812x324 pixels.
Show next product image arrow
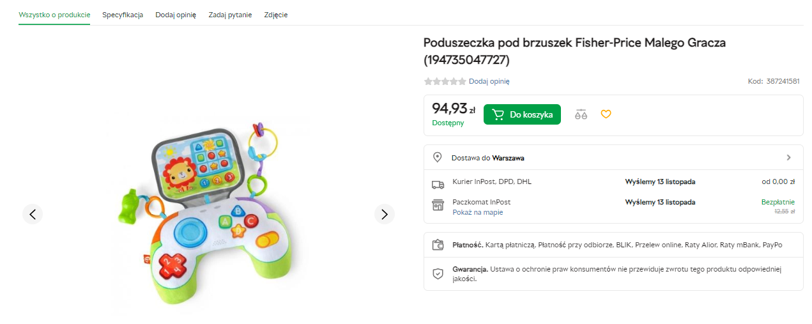pos(384,214)
